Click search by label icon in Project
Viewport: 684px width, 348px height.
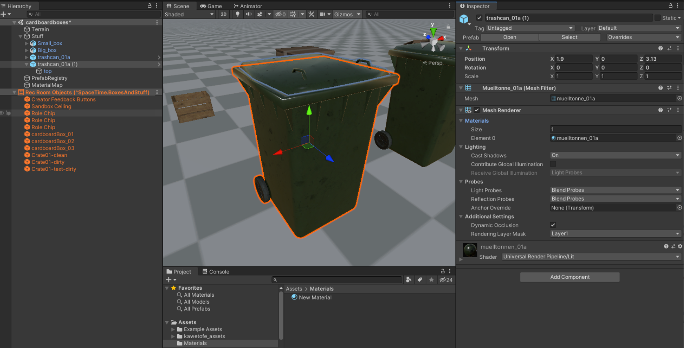tap(420, 280)
